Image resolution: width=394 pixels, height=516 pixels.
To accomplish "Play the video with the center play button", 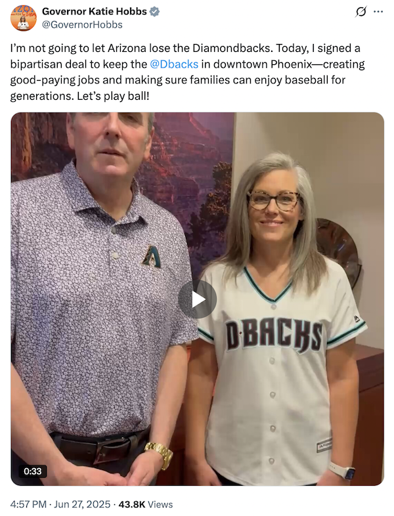I will [x=197, y=299].
